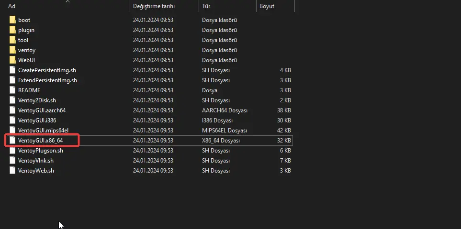Select the boot folder name

[24, 20]
